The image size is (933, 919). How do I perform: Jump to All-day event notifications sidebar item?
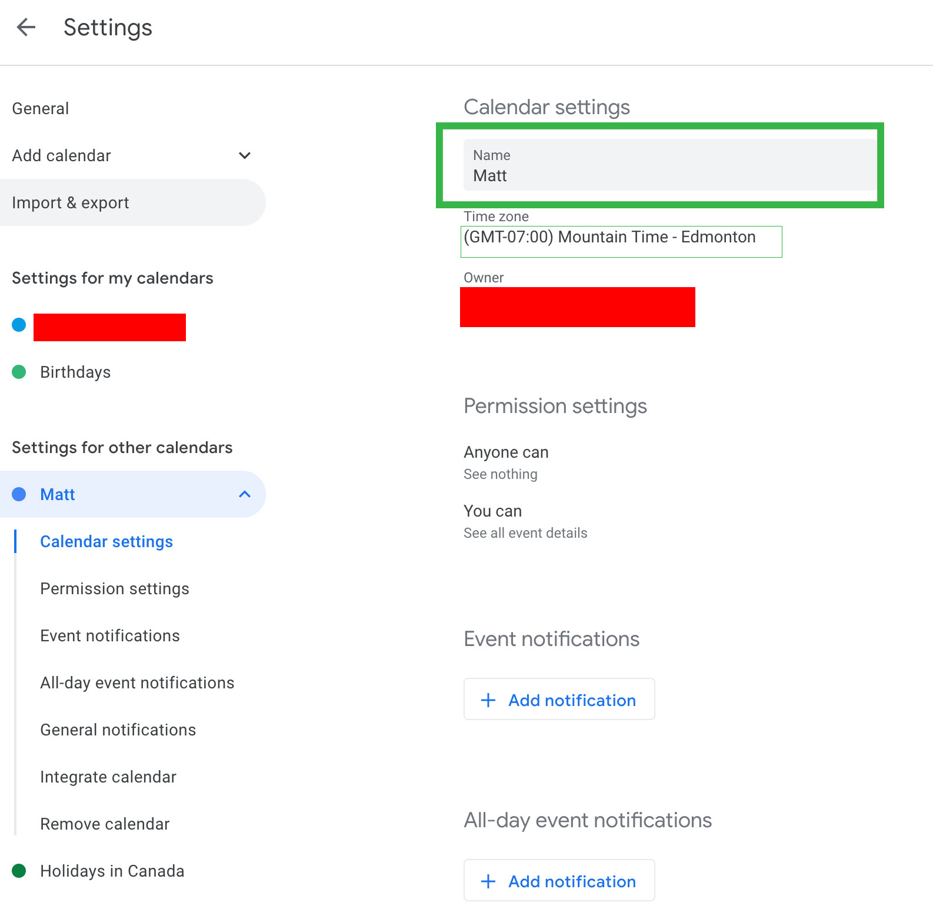pyautogui.click(x=137, y=683)
